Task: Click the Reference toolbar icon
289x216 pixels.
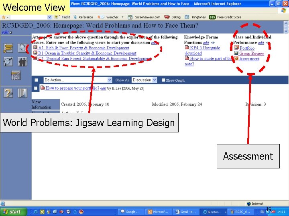Action: tap(75, 17)
